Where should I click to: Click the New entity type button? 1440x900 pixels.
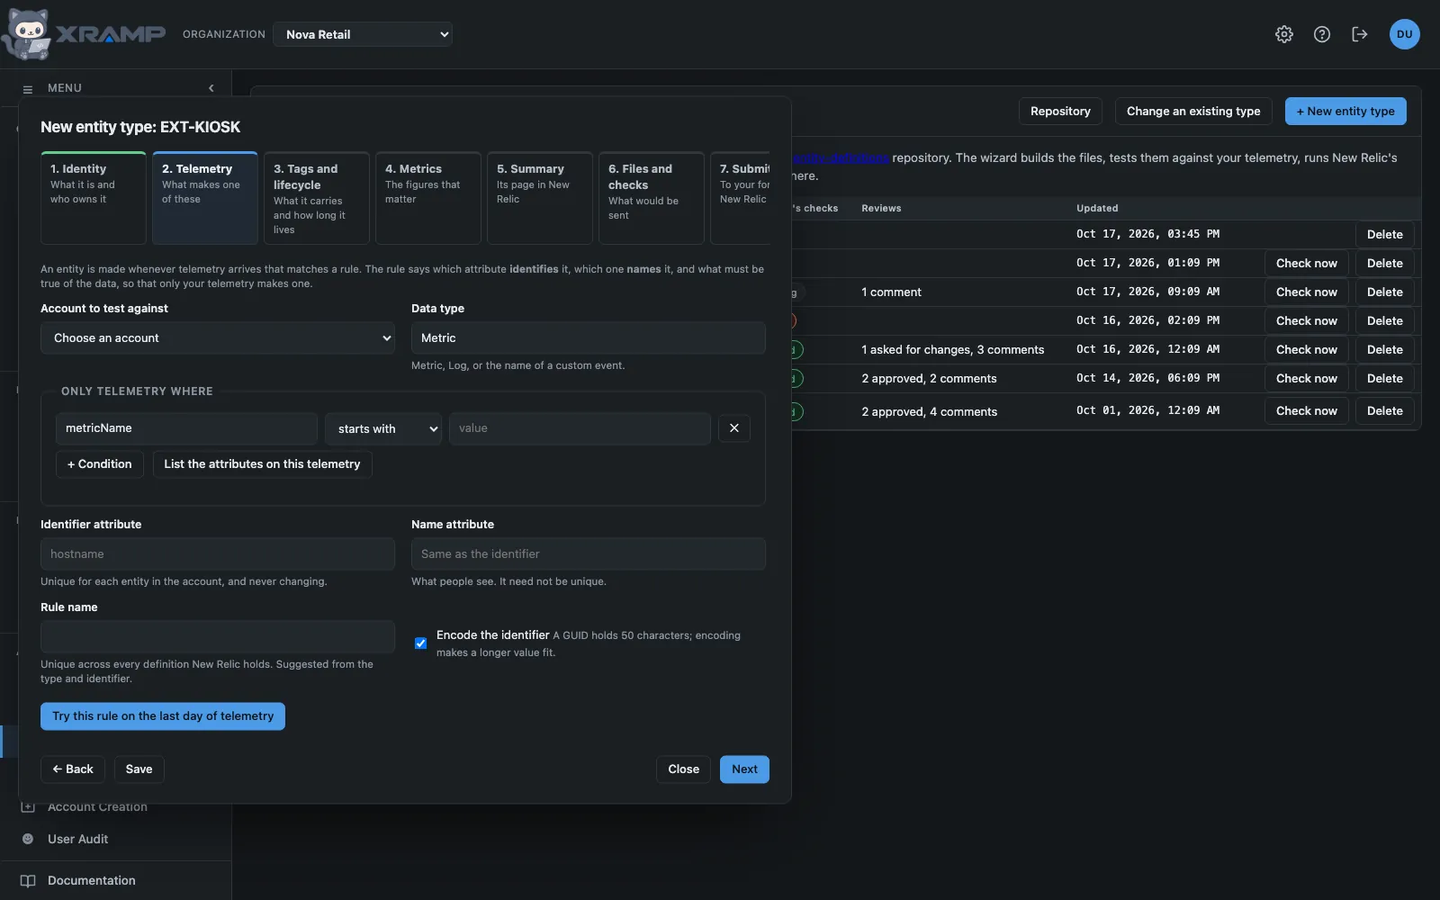1345,112
